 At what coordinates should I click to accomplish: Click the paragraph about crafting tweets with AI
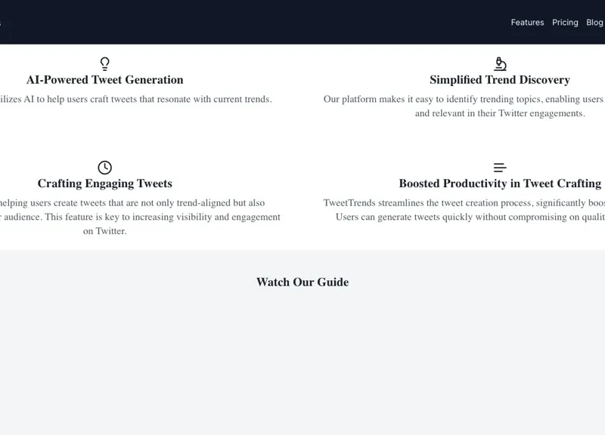[x=136, y=99]
